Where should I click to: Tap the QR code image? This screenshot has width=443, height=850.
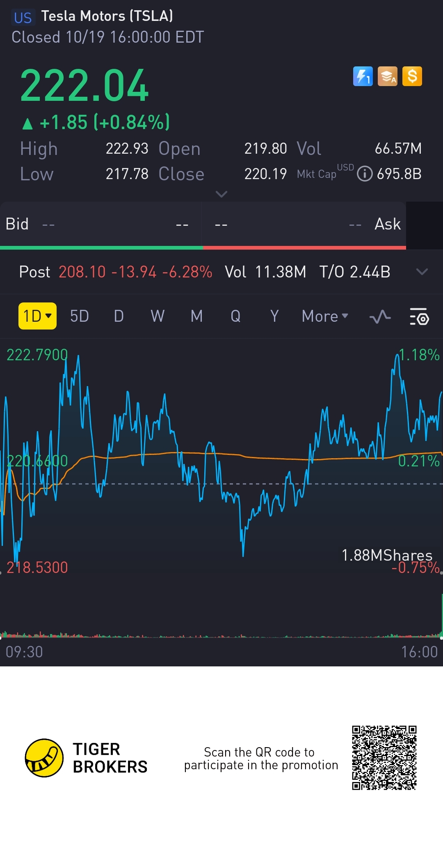click(x=384, y=758)
